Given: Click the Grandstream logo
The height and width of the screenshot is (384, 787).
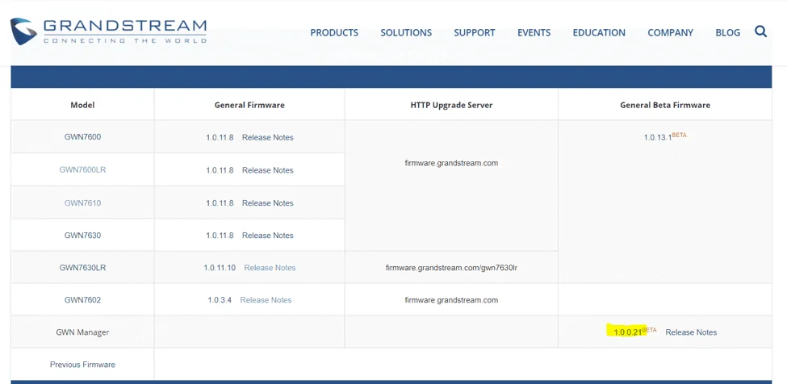Looking at the screenshot, I should [108, 31].
